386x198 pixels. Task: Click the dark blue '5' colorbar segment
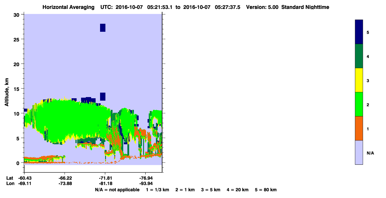click(359, 32)
